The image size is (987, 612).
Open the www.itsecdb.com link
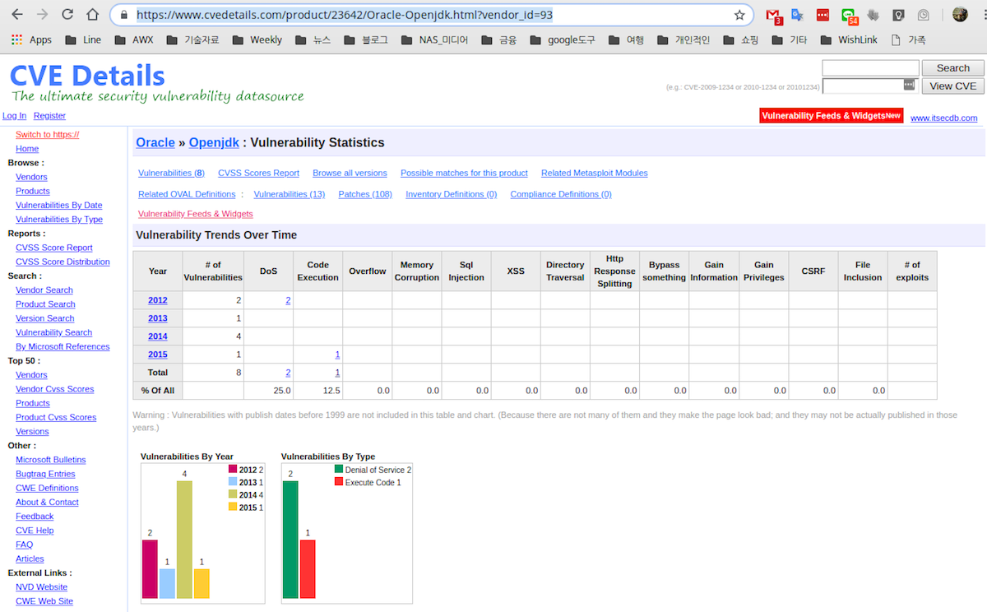[943, 118]
